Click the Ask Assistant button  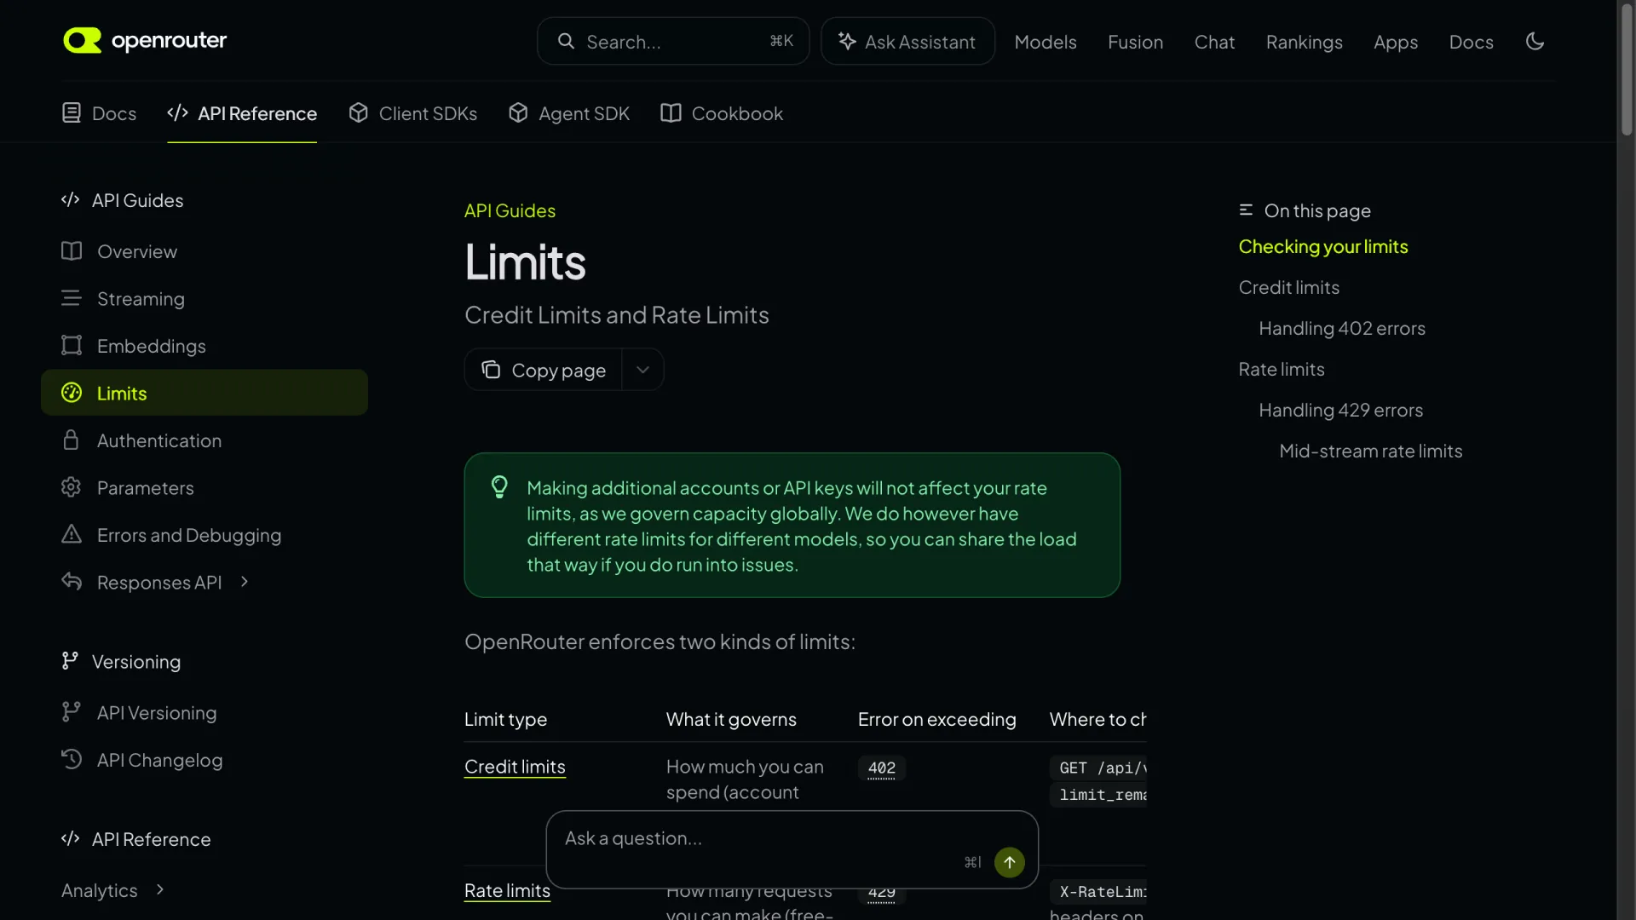pyautogui.click(x=907, y=41)
